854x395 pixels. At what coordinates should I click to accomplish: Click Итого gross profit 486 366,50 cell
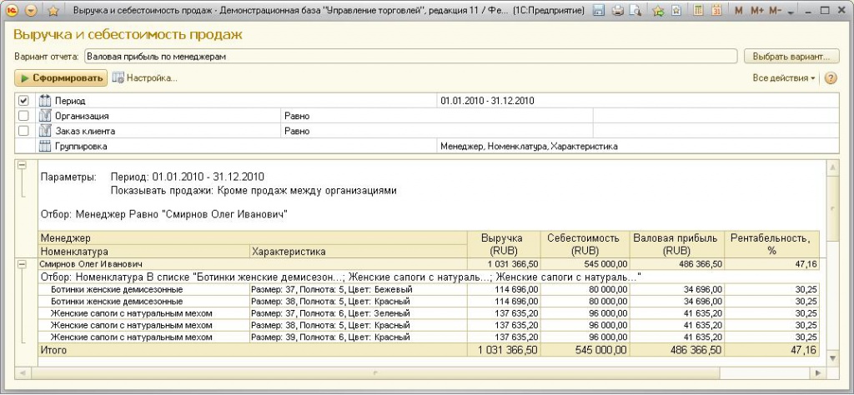[677, 350]
